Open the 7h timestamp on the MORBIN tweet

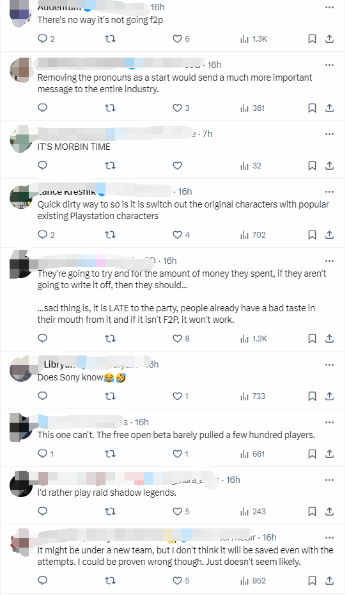click(208, 134)
